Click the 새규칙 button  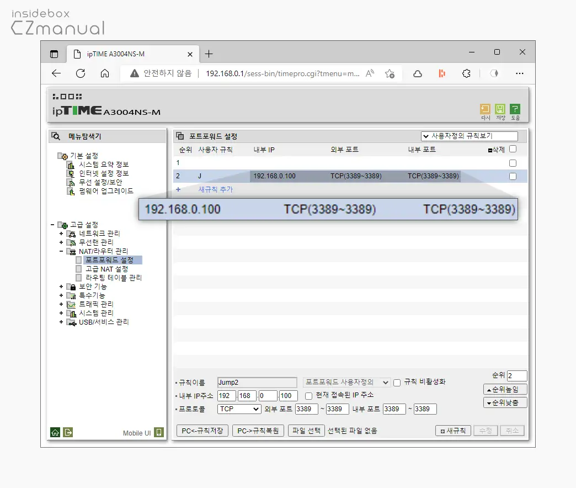click(x=453, y=431)
